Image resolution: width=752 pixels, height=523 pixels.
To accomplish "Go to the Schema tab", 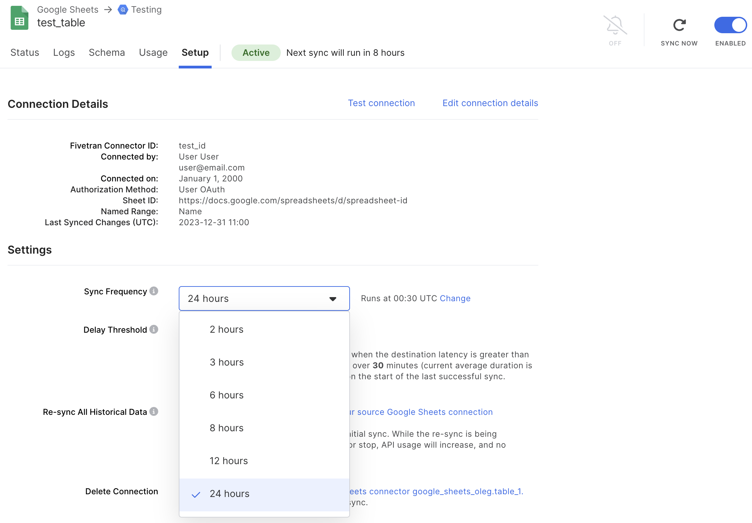I will pos(107,52).
